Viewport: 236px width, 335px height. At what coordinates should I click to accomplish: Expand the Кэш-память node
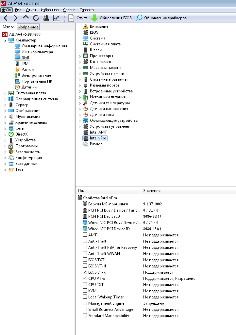point(80,62)
